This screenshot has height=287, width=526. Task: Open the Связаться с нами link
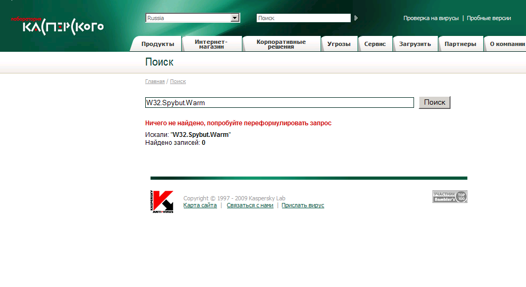[x=250, y=205]
